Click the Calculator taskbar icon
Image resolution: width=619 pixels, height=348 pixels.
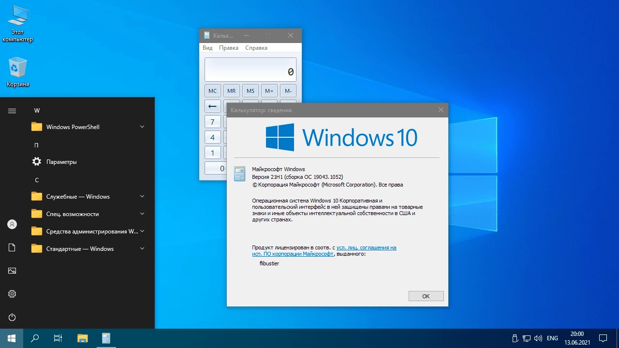[106, 338]
